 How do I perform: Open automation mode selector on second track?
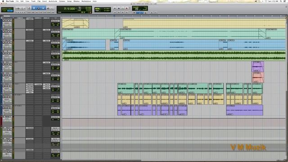[9, 36]
